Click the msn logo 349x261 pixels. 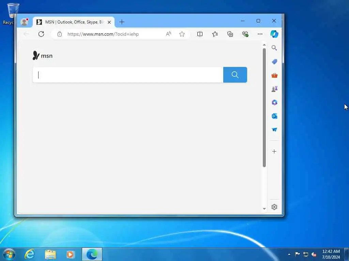pos(43,55)
